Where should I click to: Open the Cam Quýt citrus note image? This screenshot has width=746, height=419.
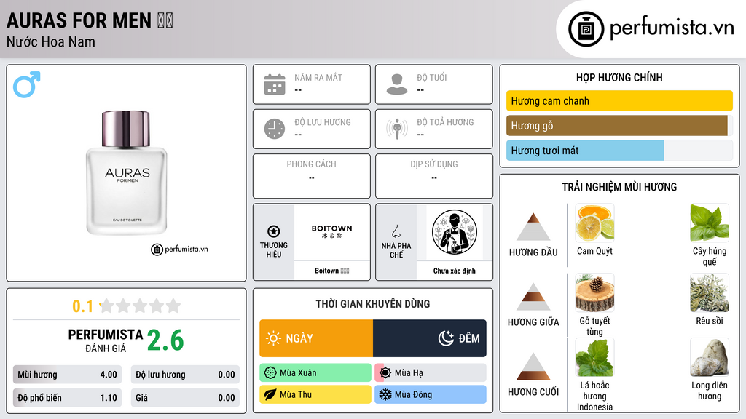(594, 223)
